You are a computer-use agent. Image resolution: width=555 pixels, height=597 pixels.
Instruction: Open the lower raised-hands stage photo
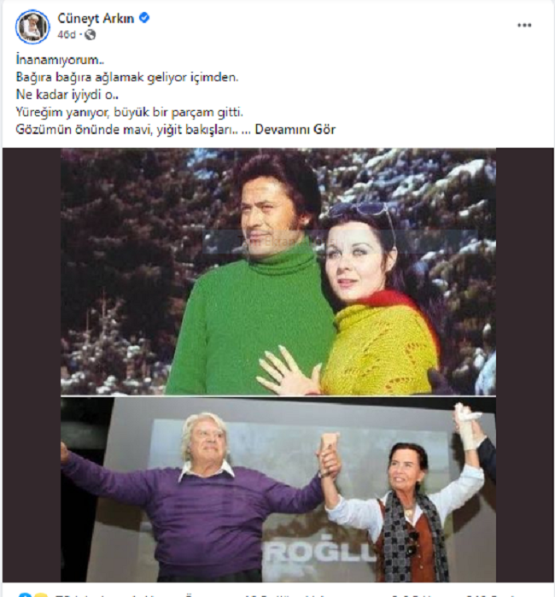(278, 489)
